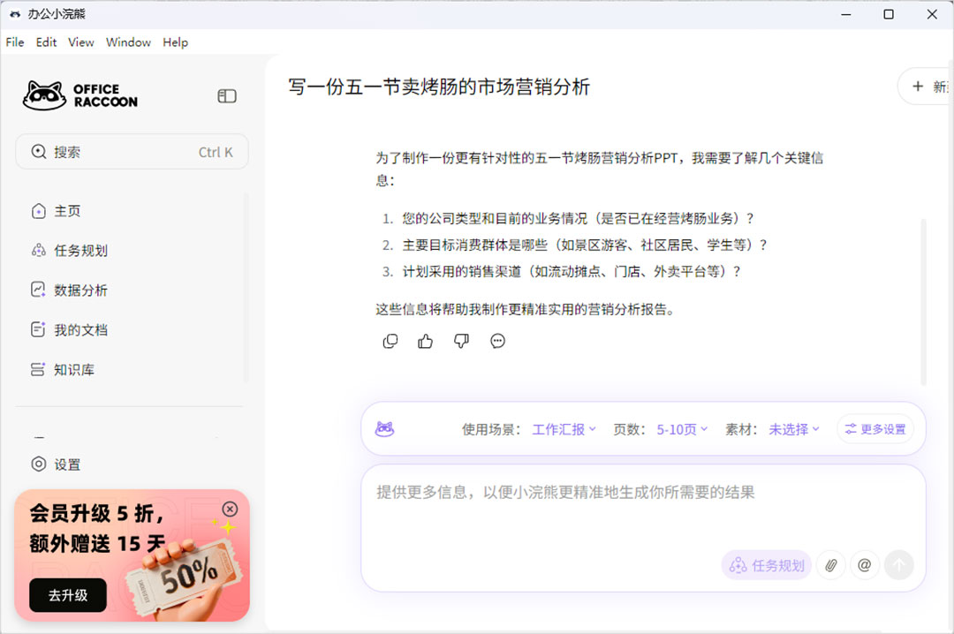Viewport: 954px width, 634px height.
Task: Collapse the sidebar with the panel icon
Action: (x=227, y=95)
